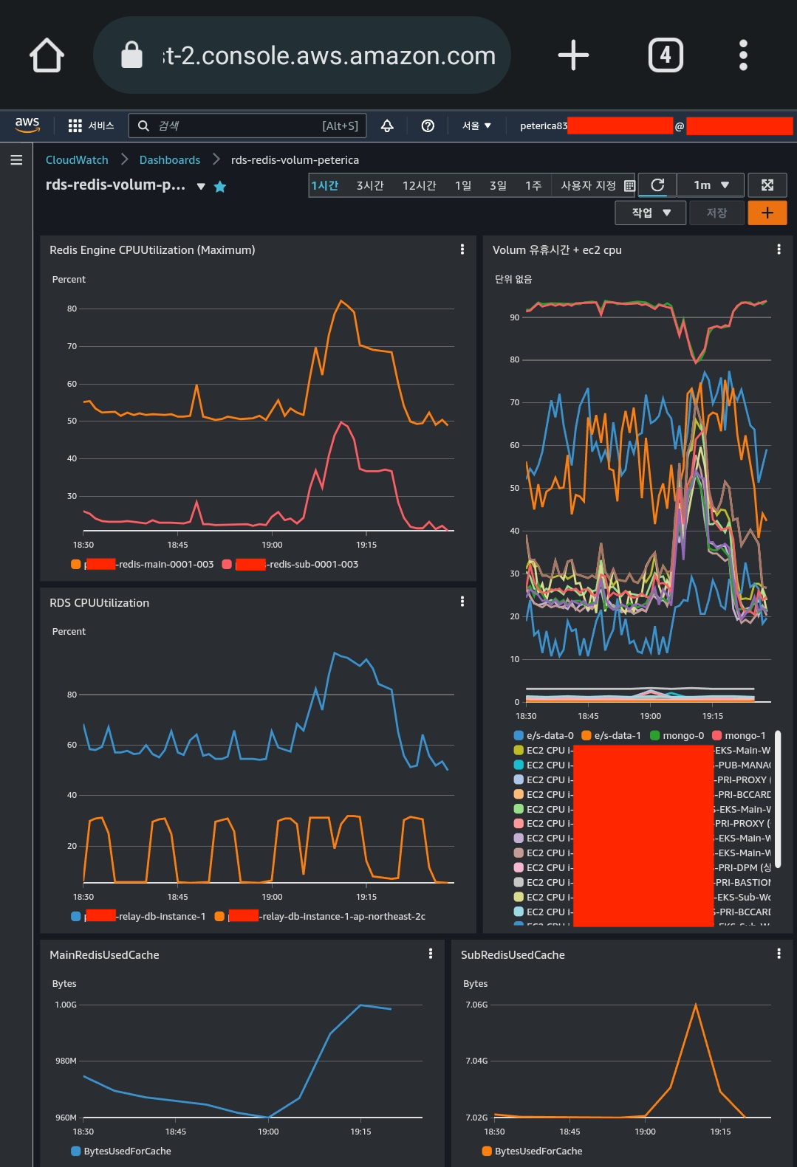Click the dashboard title rds-redis-volum-p...
Viewport: 797px width, 1167px height.
(x=115, y=185)
